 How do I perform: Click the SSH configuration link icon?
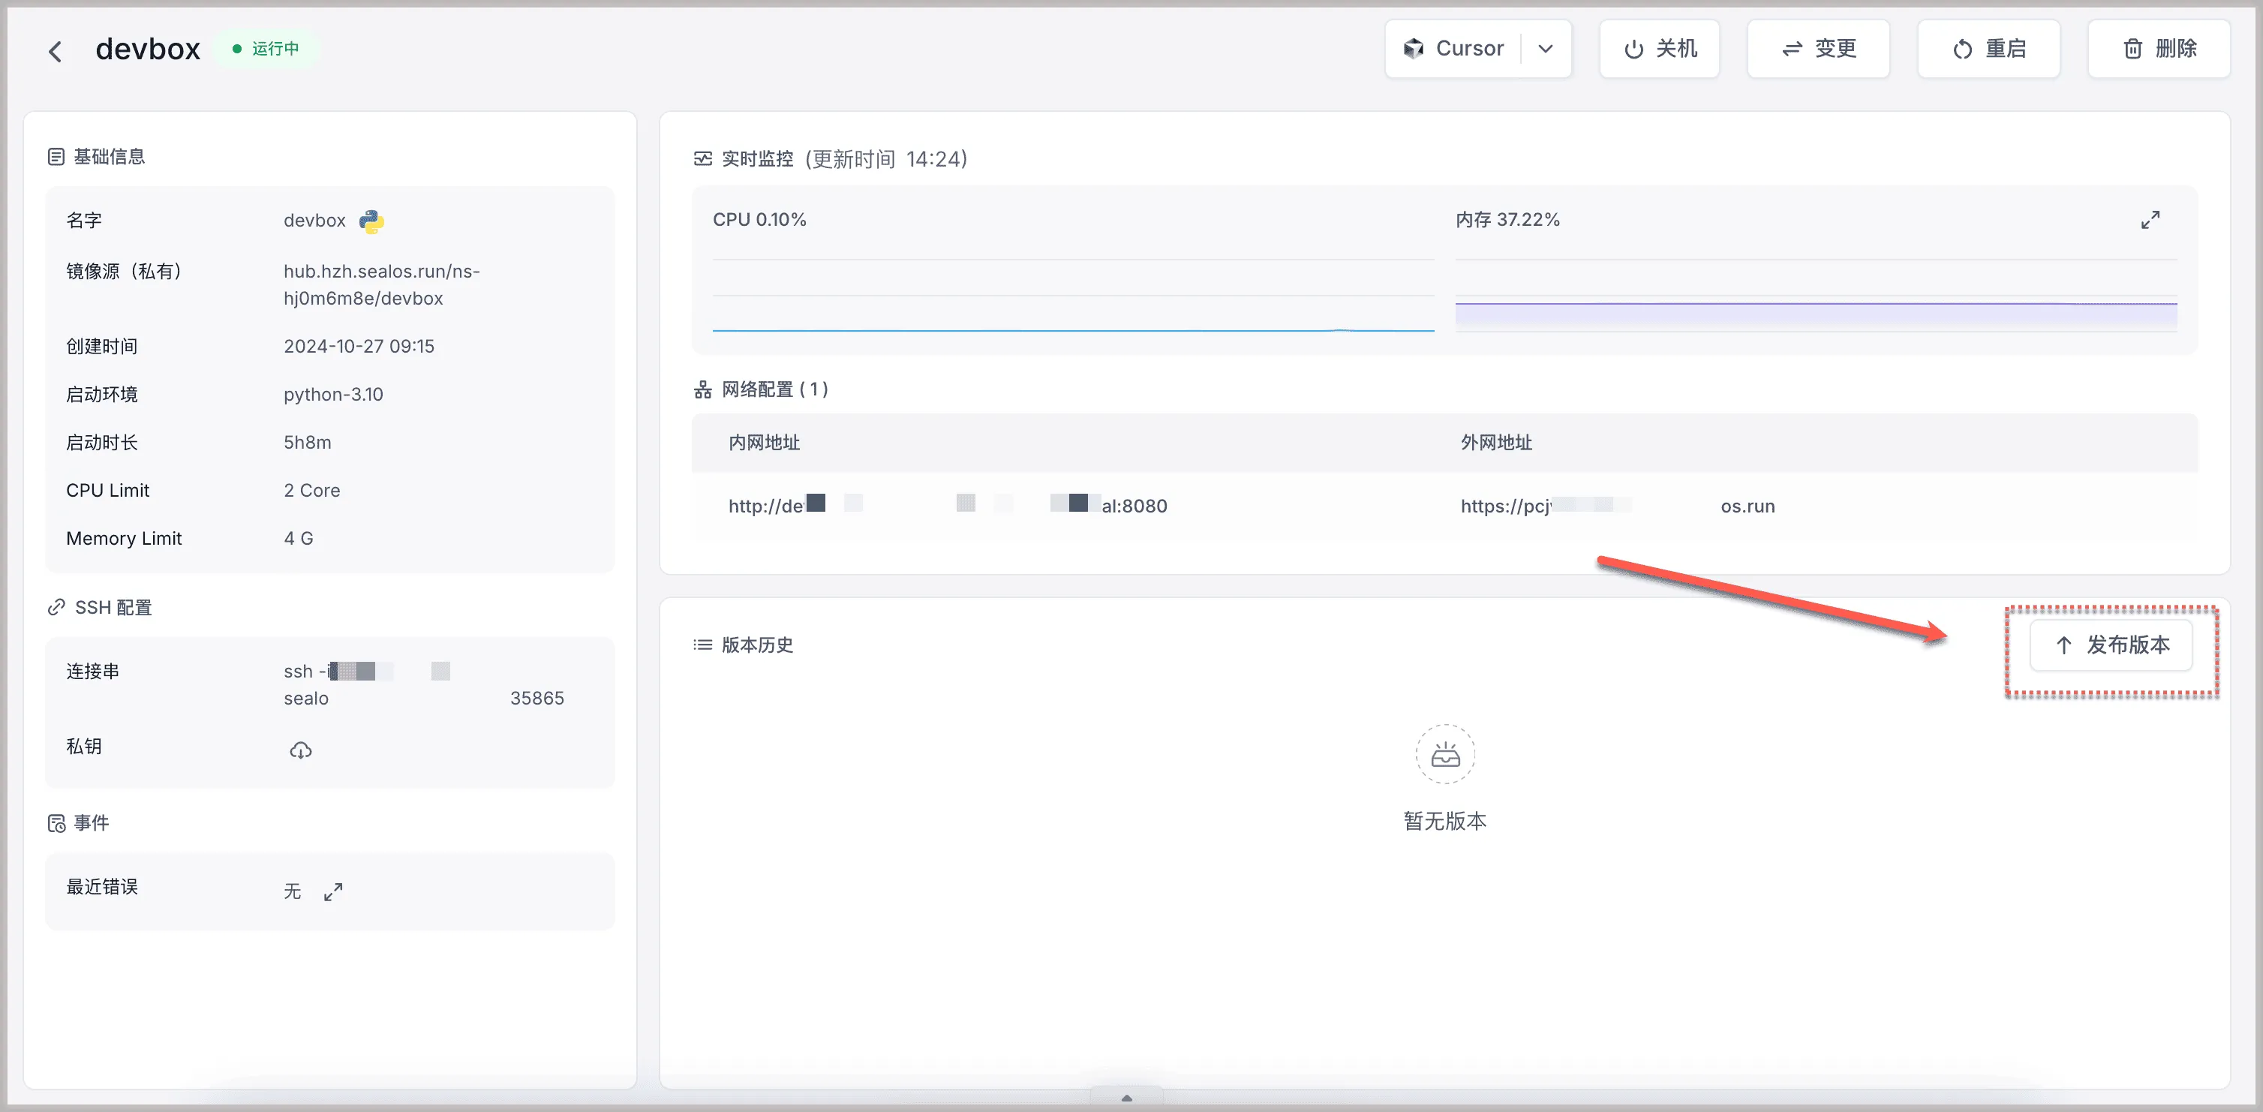56,607
